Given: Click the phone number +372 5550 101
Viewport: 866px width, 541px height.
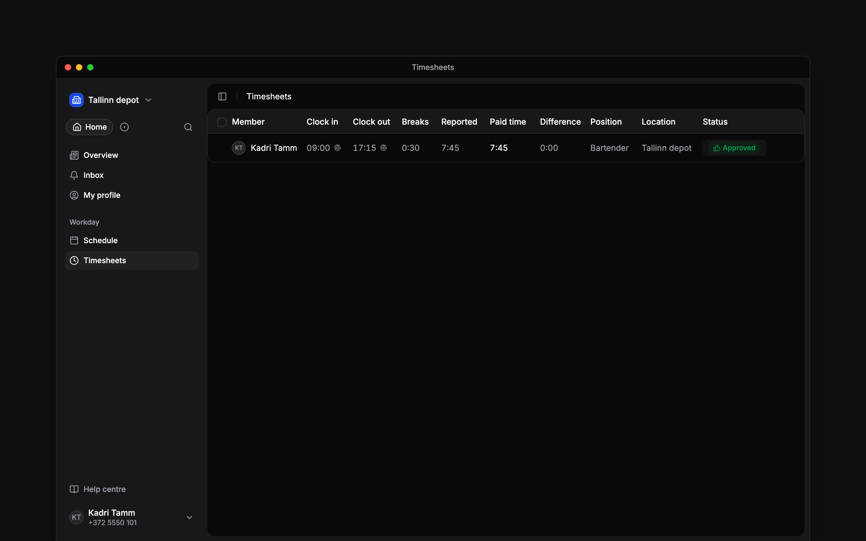Looking at the screenshot, I should (x=112, y=523).
